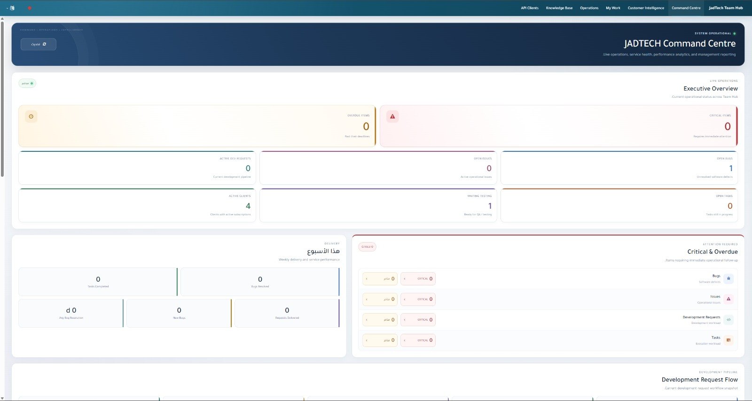Click the clock icon in Overdue Items card
Screen dimensions: 752x401
tap(31, 116)
